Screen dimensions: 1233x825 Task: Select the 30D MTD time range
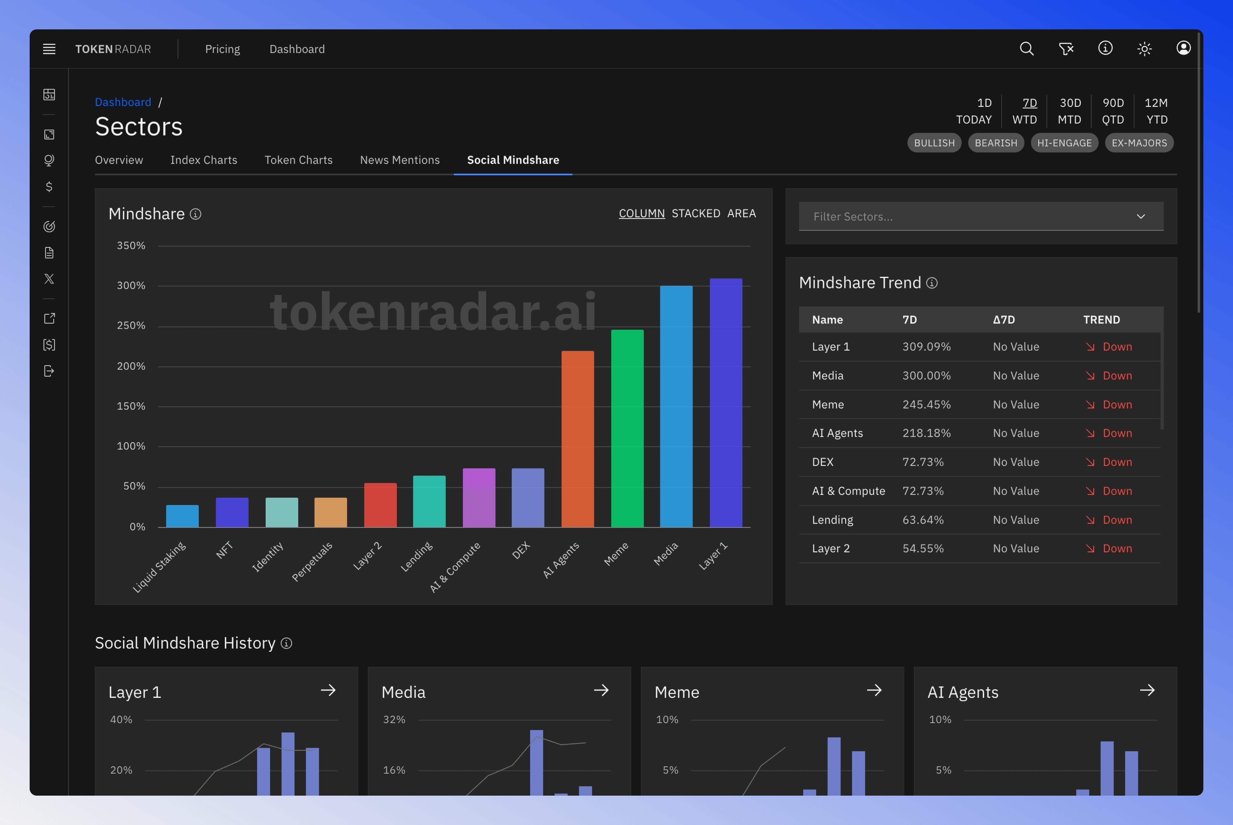point(1069,111)
